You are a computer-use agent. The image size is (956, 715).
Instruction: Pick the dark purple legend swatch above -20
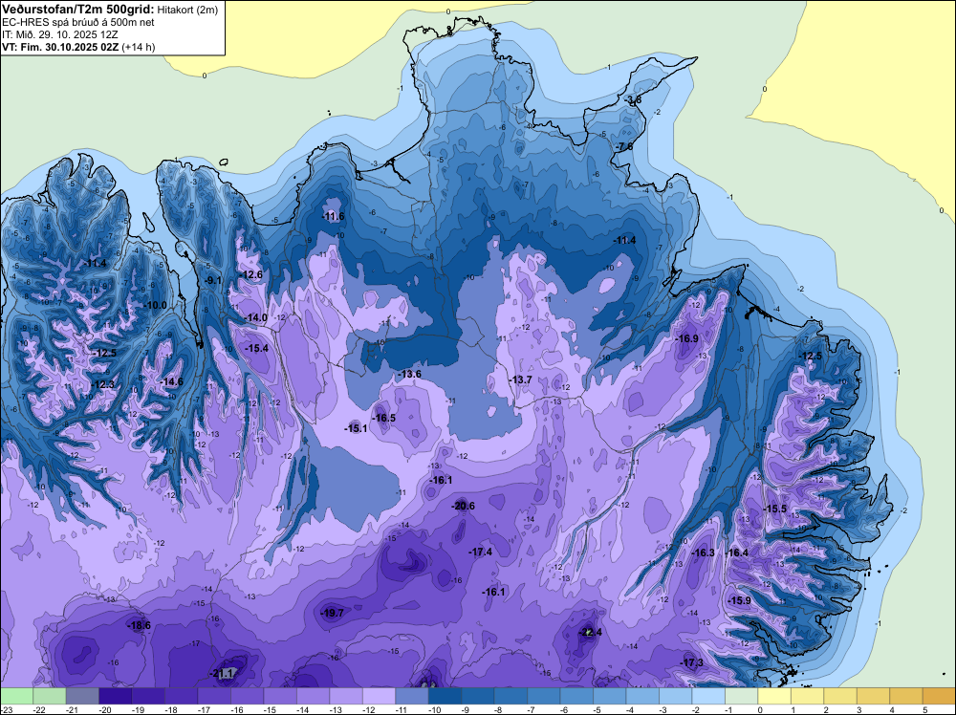115,696
